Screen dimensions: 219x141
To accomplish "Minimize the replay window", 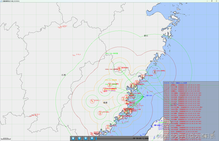I will pos(207,1).
